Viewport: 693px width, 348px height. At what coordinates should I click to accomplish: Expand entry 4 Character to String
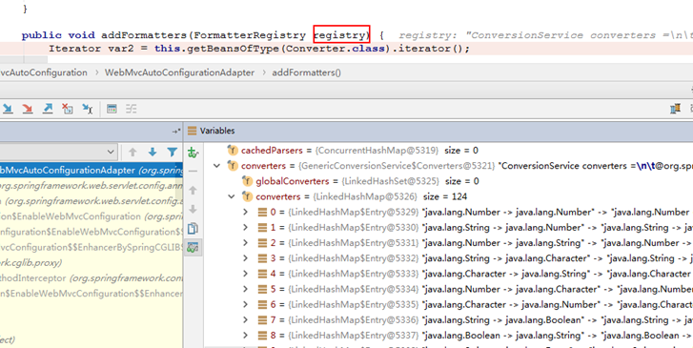click(x=246, y=274)
